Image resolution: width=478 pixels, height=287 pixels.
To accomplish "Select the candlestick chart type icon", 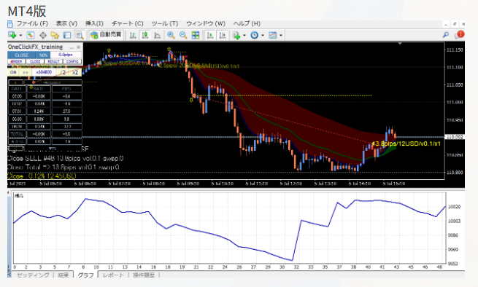I will click(x=145, y=35).
